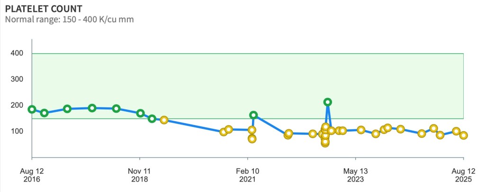Viewport: 485px width, 192px height.
Task: Click the Aug 12 2016 x-axis label
Action: (x=32, y=175)
